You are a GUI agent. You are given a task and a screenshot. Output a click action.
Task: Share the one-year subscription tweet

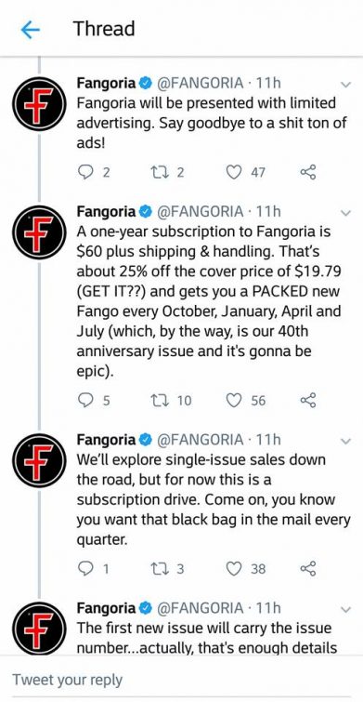308,400
